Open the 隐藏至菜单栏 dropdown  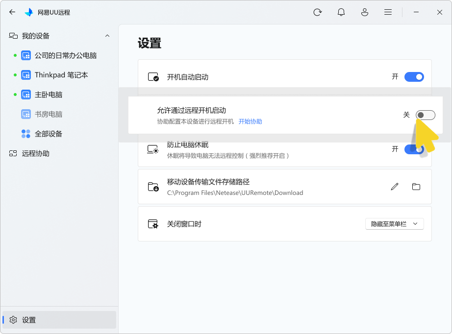(x=394, y=224)
